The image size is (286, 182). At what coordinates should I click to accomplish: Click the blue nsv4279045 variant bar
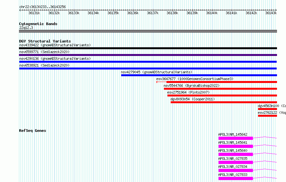(x=199, y=75)
